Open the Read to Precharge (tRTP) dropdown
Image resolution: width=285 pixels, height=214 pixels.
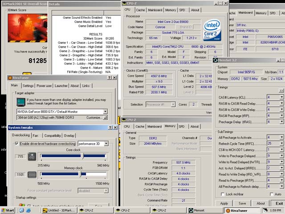coord(281,180)
